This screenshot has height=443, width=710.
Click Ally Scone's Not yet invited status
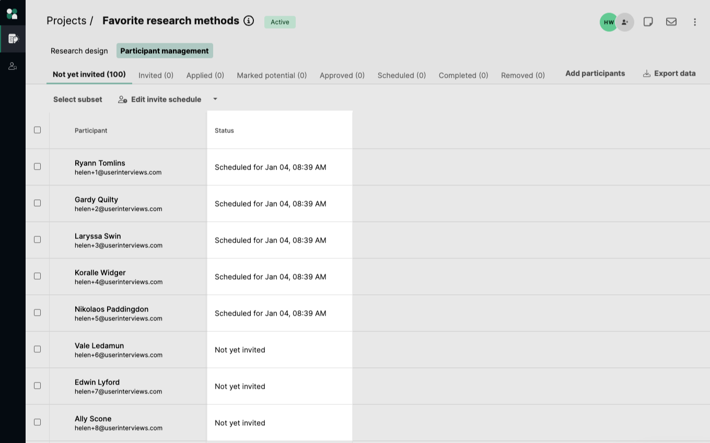coord(240,423)
